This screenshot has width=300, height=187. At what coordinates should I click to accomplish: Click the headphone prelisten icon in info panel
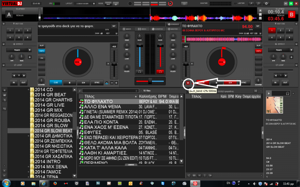287,93
